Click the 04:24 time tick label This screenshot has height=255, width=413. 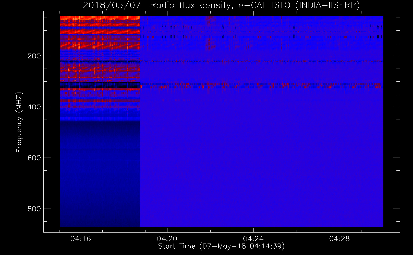[x=253, y=239]
